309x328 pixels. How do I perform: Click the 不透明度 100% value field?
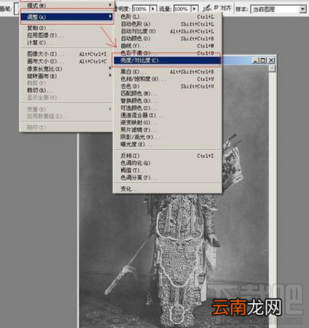141,9
